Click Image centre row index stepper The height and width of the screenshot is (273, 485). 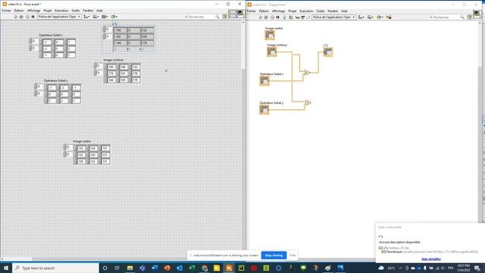pyautogui.click(x=65, y=147)
